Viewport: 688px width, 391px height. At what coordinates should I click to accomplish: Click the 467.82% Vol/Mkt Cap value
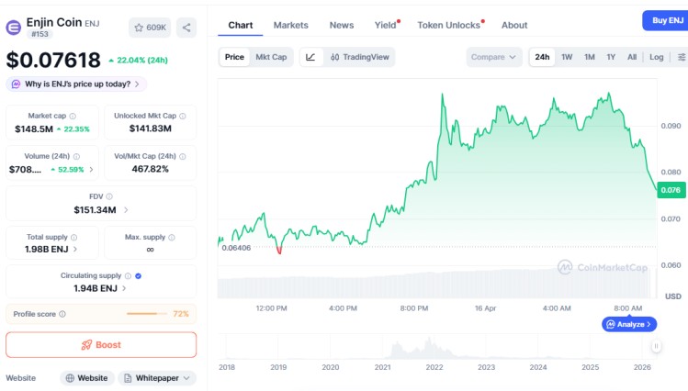pos(150,169)
